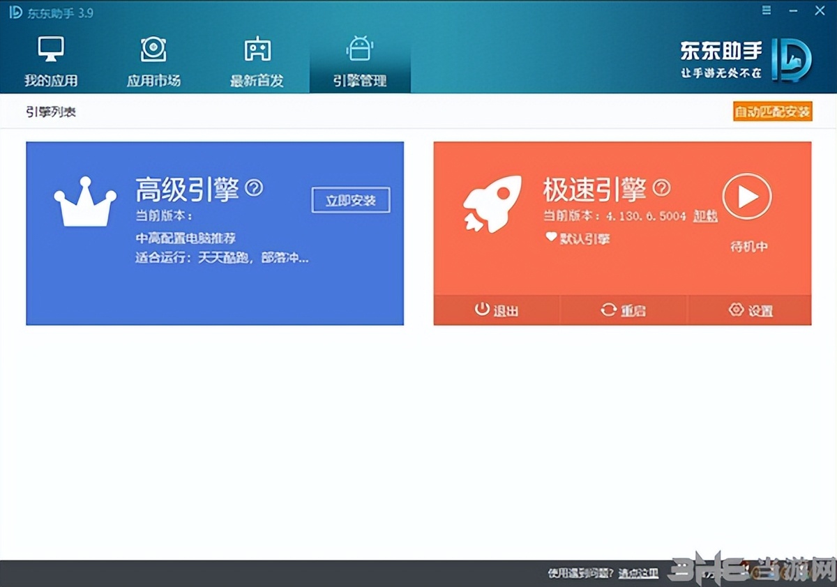The width and height of the screenshot is (837, 587).
Task: Open the hamburger menu at top right
Action: pos(766,11)
